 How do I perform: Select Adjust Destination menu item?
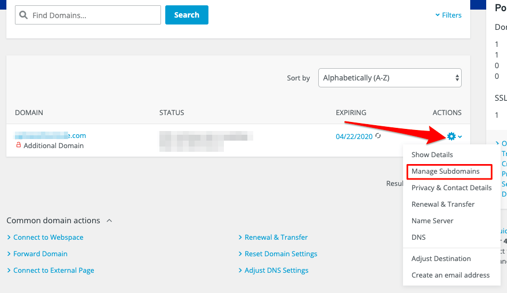(441, 259)
